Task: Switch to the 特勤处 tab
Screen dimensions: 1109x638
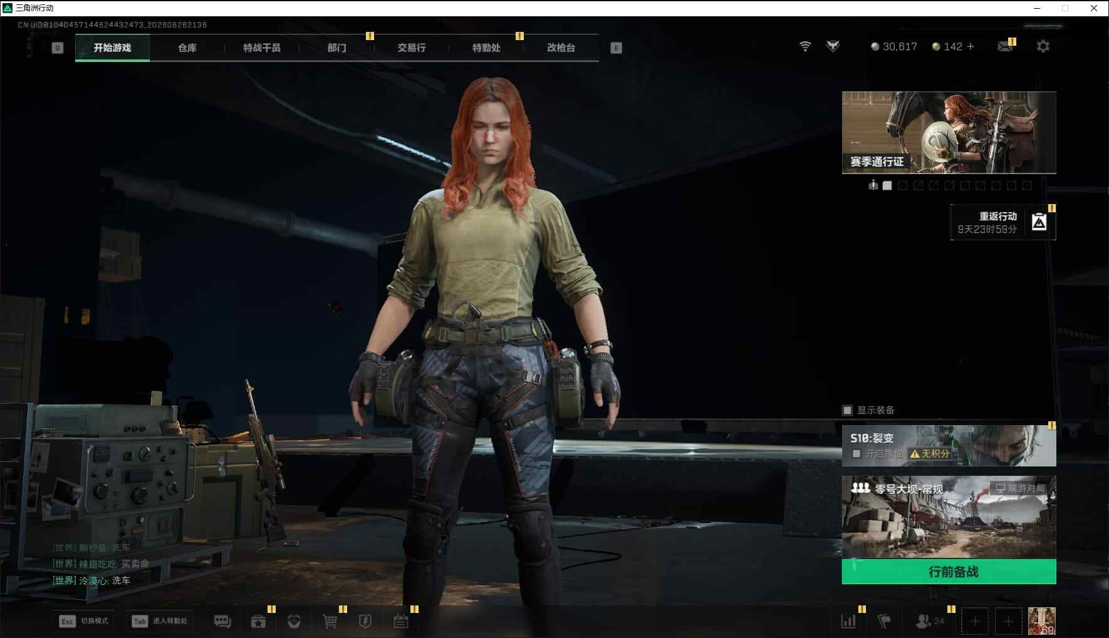Action: coord(486,48)
